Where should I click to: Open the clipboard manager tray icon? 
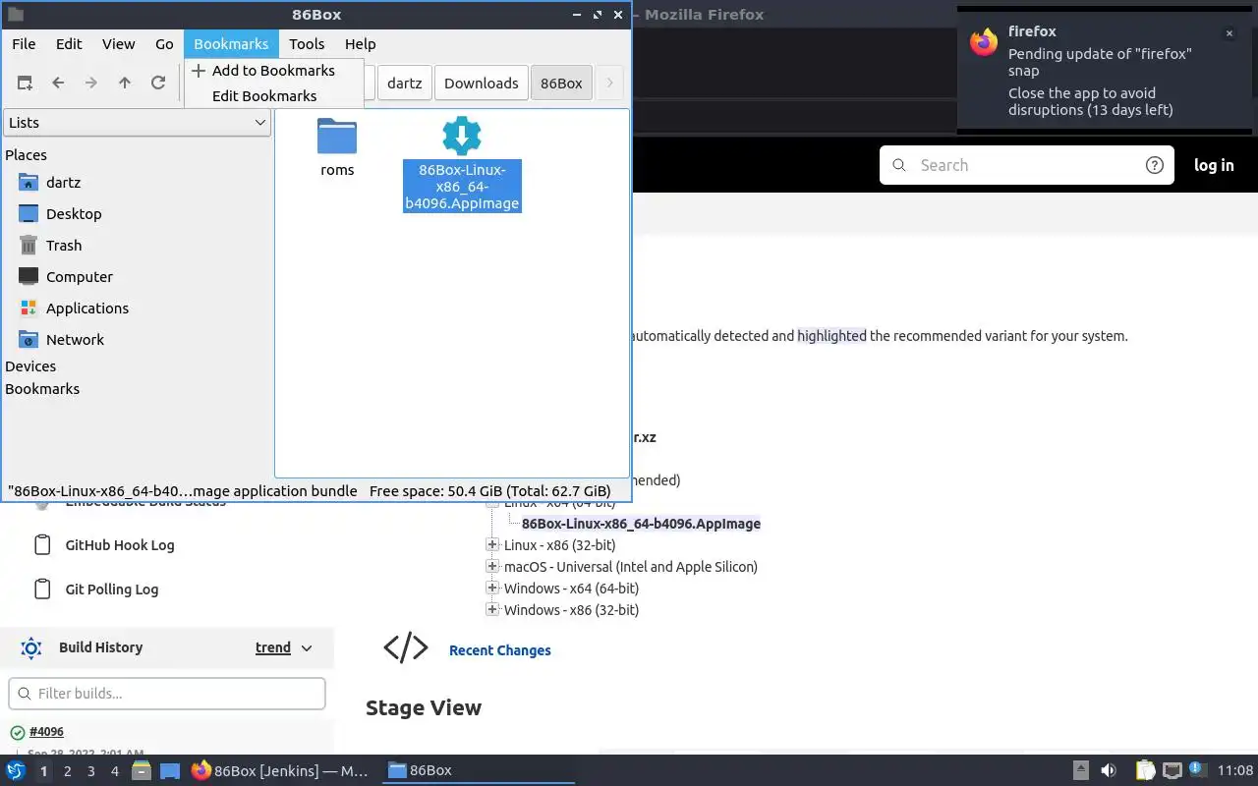coord(1146,771)
